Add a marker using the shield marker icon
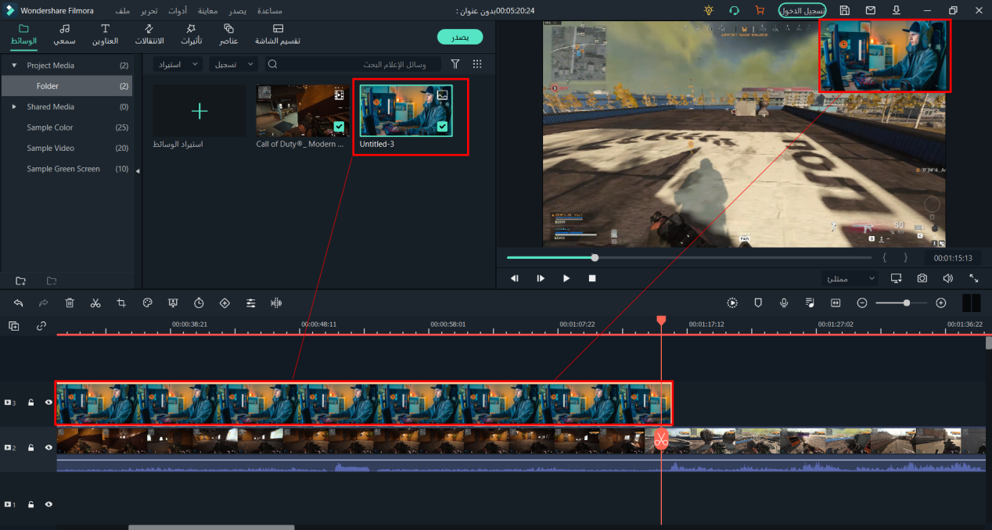 [758, 303]
